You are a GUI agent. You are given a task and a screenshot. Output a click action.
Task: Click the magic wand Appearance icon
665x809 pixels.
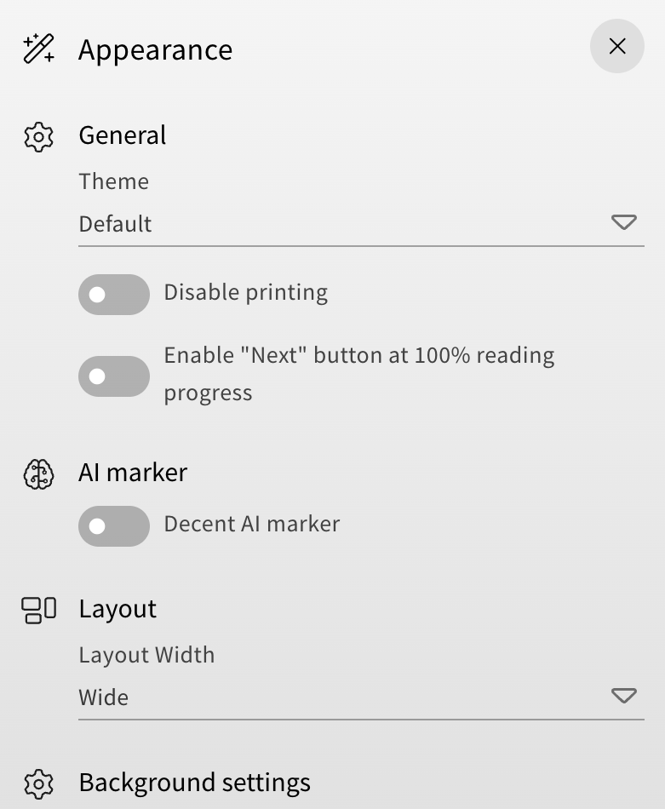point(39,49)
